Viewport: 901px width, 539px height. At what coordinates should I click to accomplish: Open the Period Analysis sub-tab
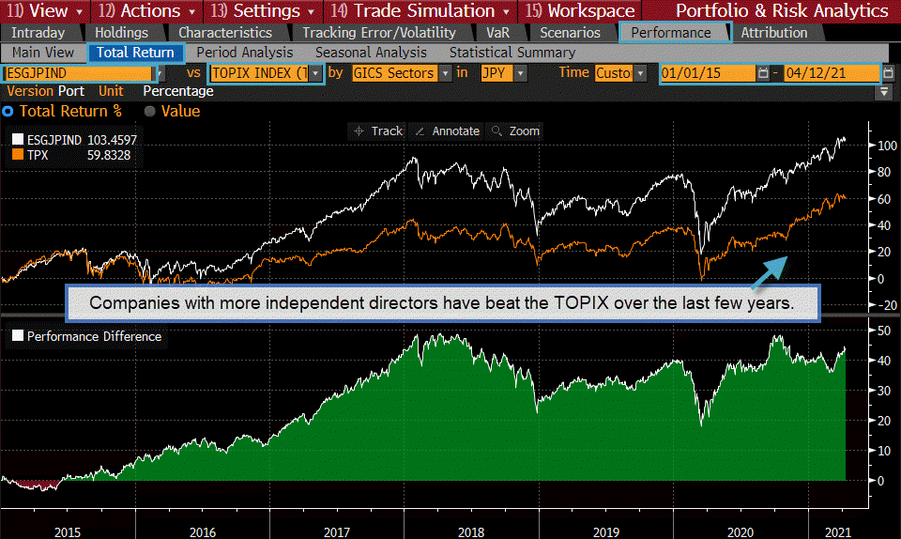(245, 53)
